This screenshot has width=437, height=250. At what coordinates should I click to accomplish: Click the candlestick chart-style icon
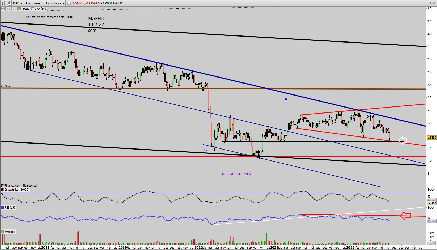3,3
